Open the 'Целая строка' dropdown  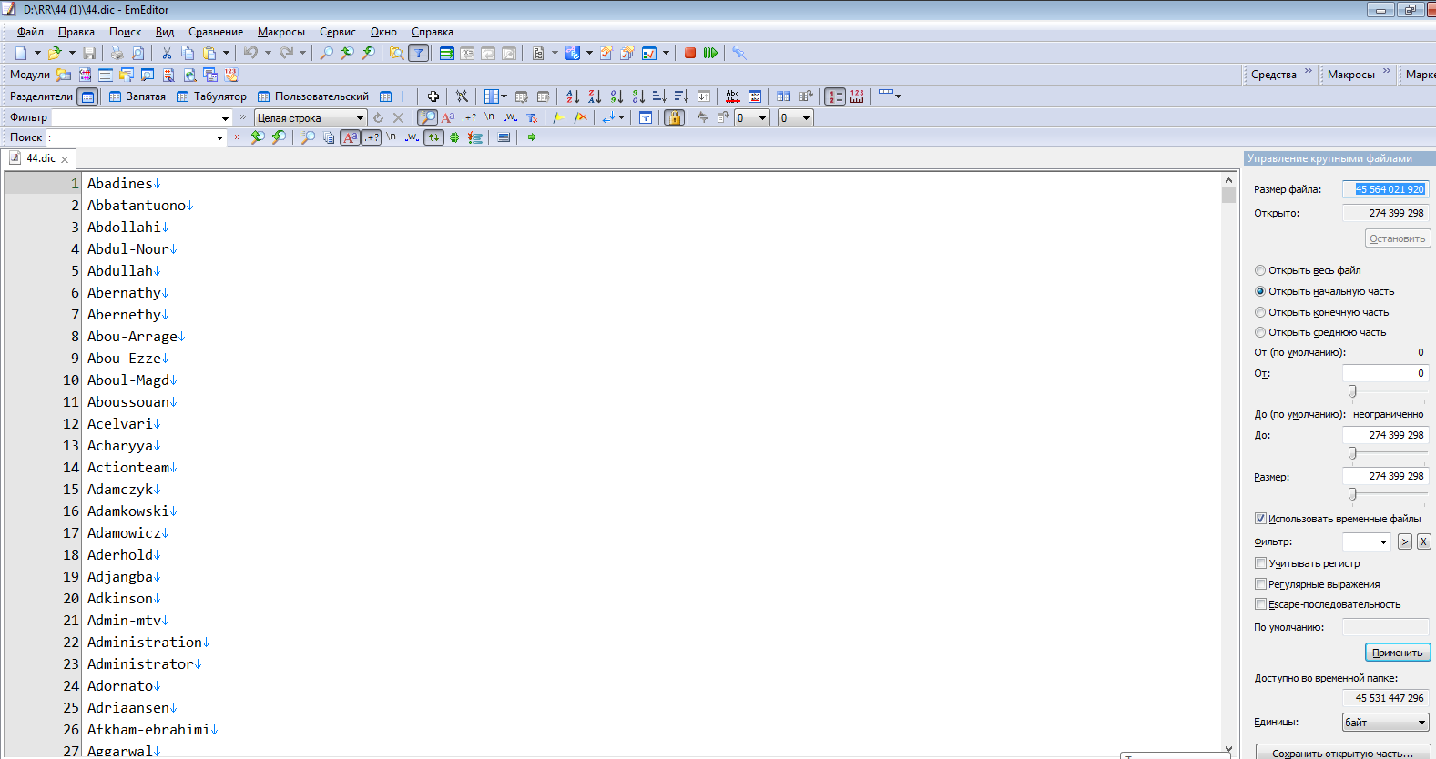coord(360,118)
